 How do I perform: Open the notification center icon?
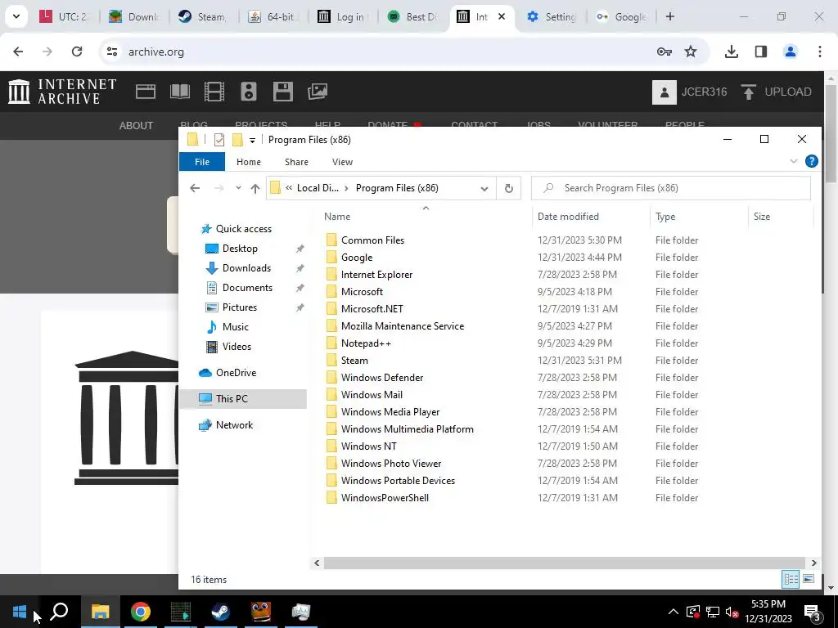(813, 612)
